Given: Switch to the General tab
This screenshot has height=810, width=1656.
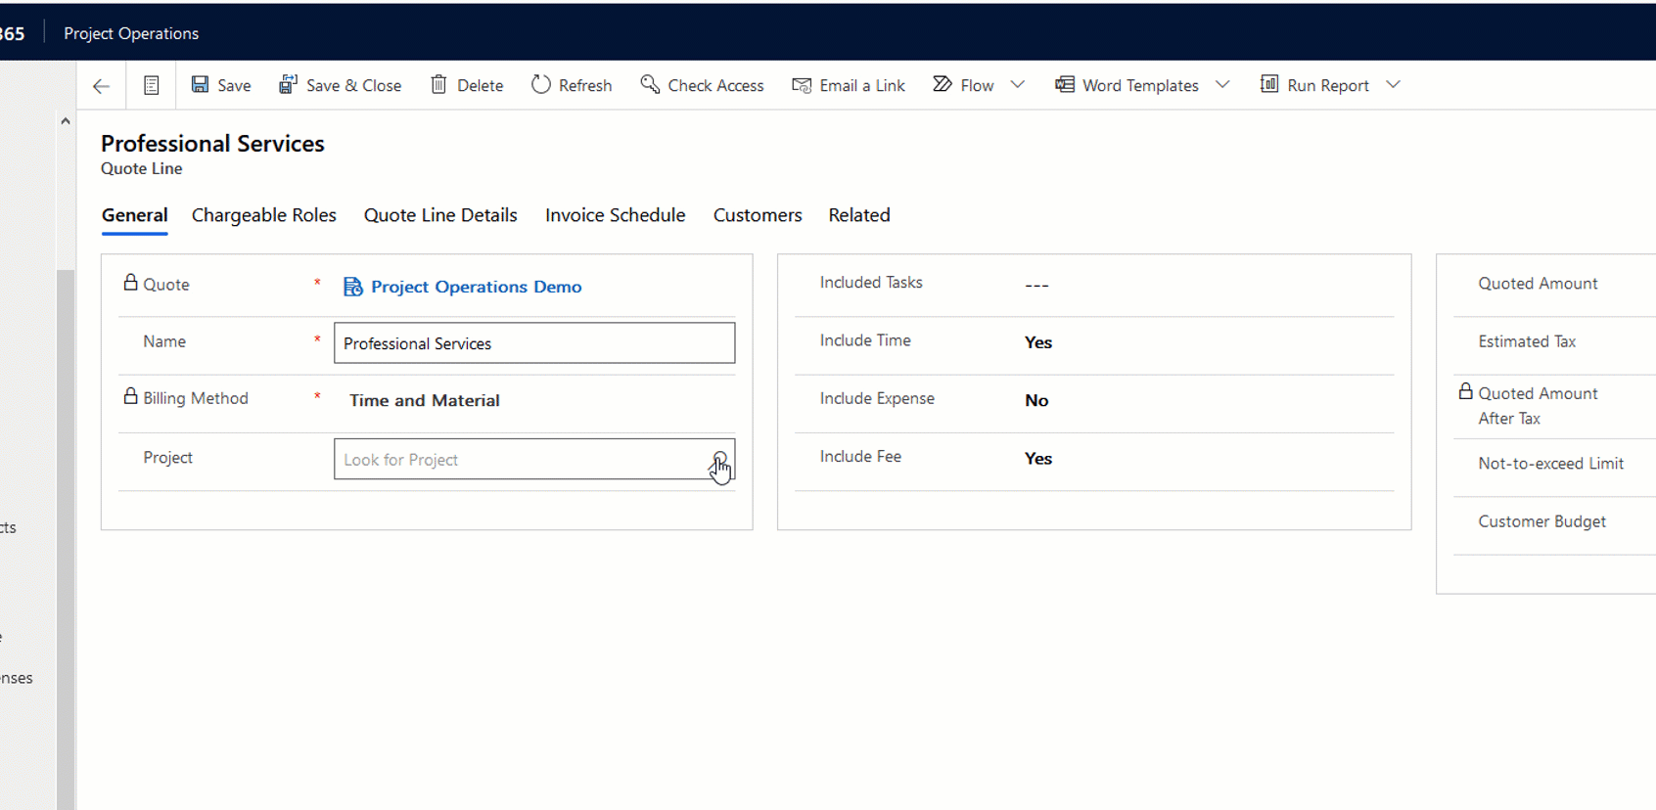Looking at the screenshot, I should pyautogui.click(x=135, y=215).
